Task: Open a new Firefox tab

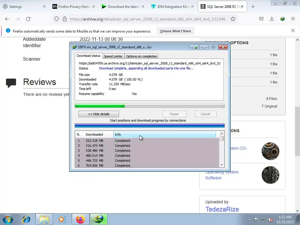Action: [253, 7]
